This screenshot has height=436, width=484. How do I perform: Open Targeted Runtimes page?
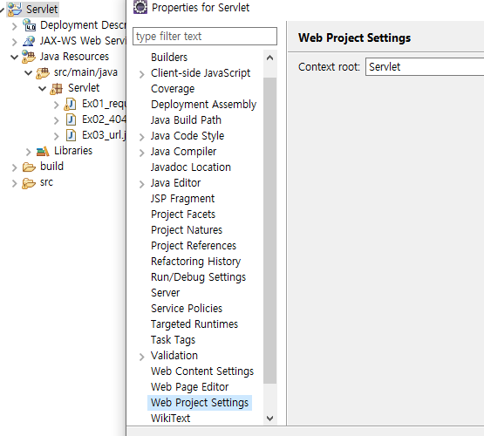click(x=194, y=324)
